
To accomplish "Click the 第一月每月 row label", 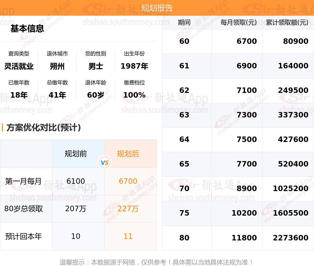I will 23,181.
